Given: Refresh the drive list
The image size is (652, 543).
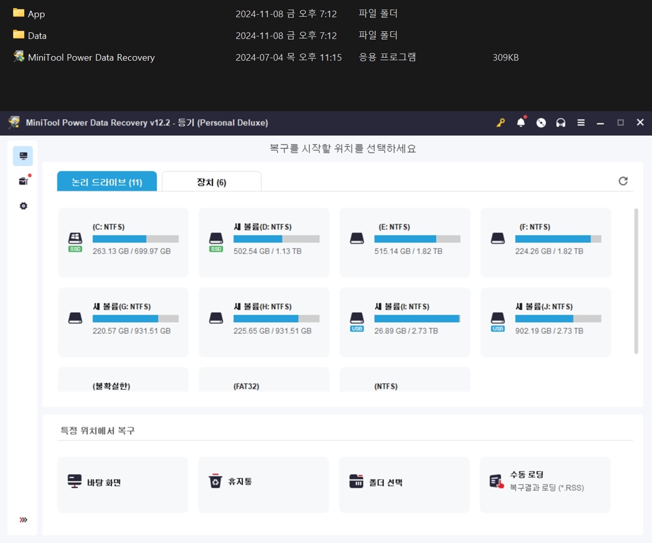Looking at the screenshot, I should pyautogui.click(x=623, y=181).
